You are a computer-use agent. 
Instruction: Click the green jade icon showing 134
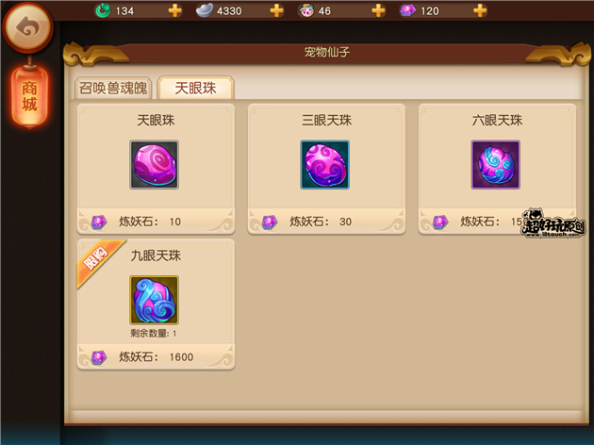(x=103, y=10)
